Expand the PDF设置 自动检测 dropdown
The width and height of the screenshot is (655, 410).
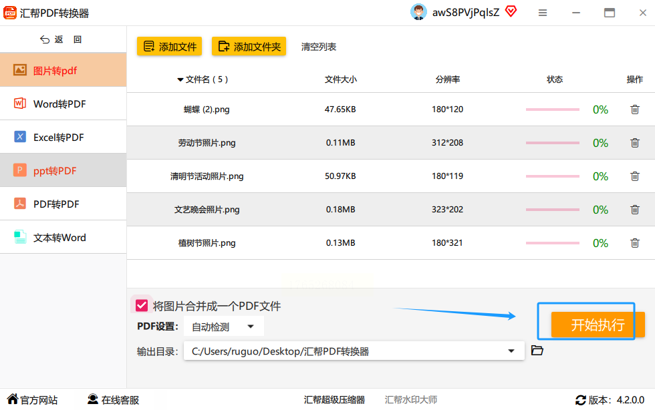251,327
